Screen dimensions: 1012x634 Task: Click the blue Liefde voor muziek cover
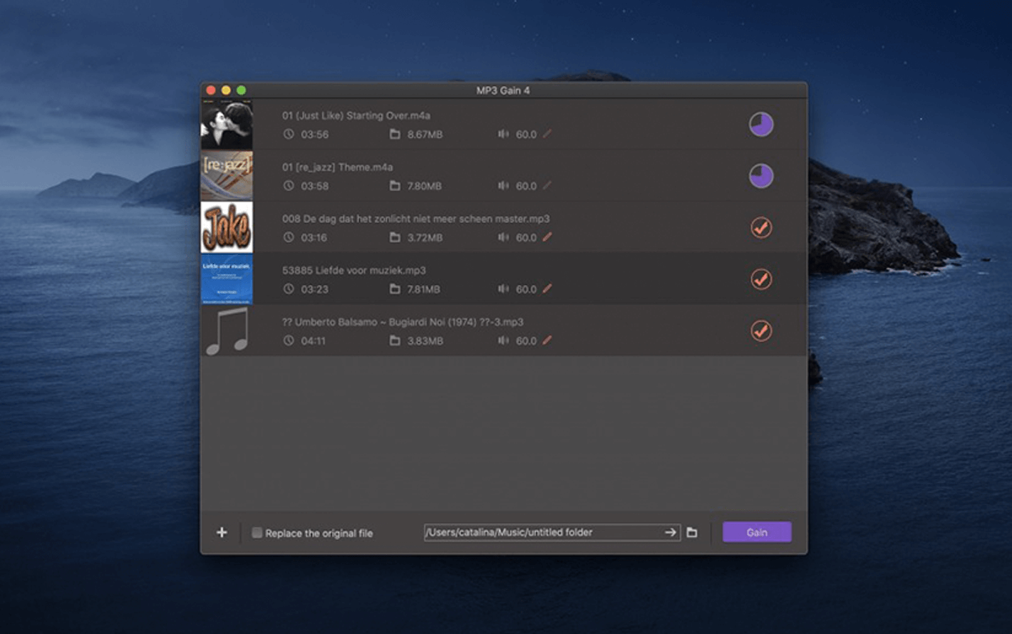tap(227, 279)
